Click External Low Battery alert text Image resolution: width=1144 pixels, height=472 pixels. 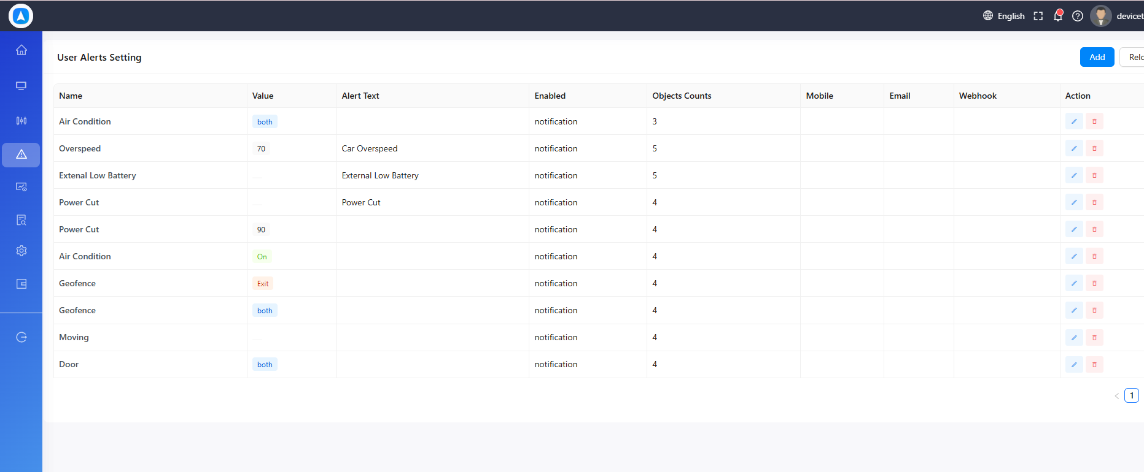pyautogui.click(x=380, y=175)
